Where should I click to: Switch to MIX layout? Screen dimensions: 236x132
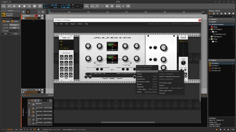16,130
